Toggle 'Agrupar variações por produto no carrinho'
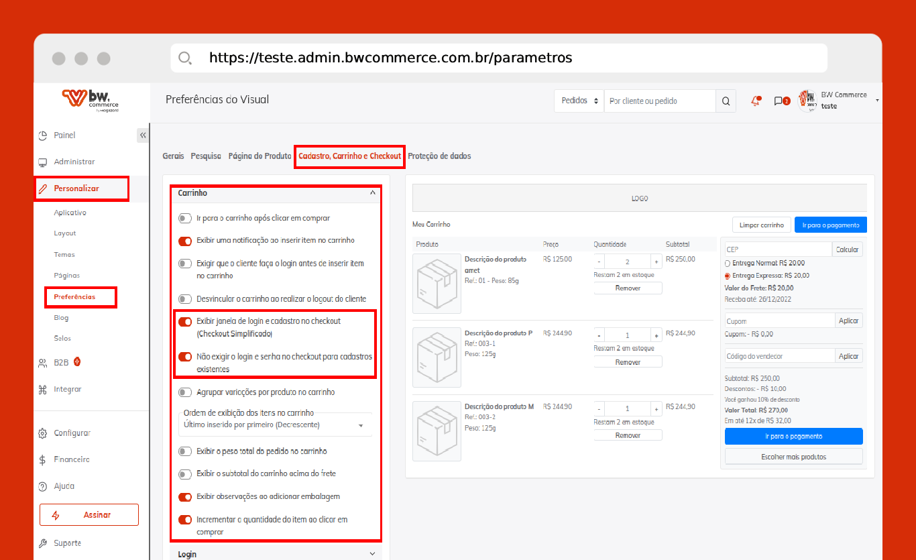 click(x=185, y=392)
